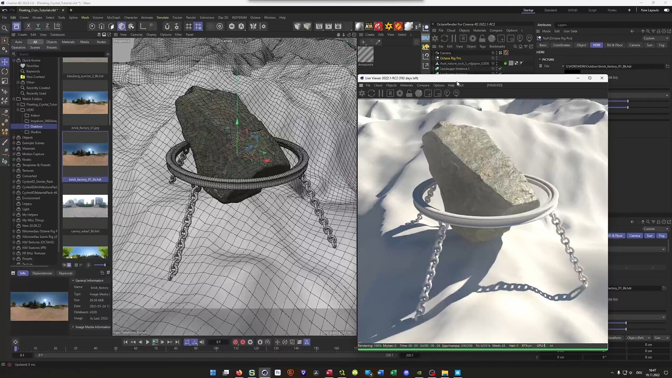
Task: Select the Materials filter in asset browser
Action: pyautogui.click(x=68, y=42)
